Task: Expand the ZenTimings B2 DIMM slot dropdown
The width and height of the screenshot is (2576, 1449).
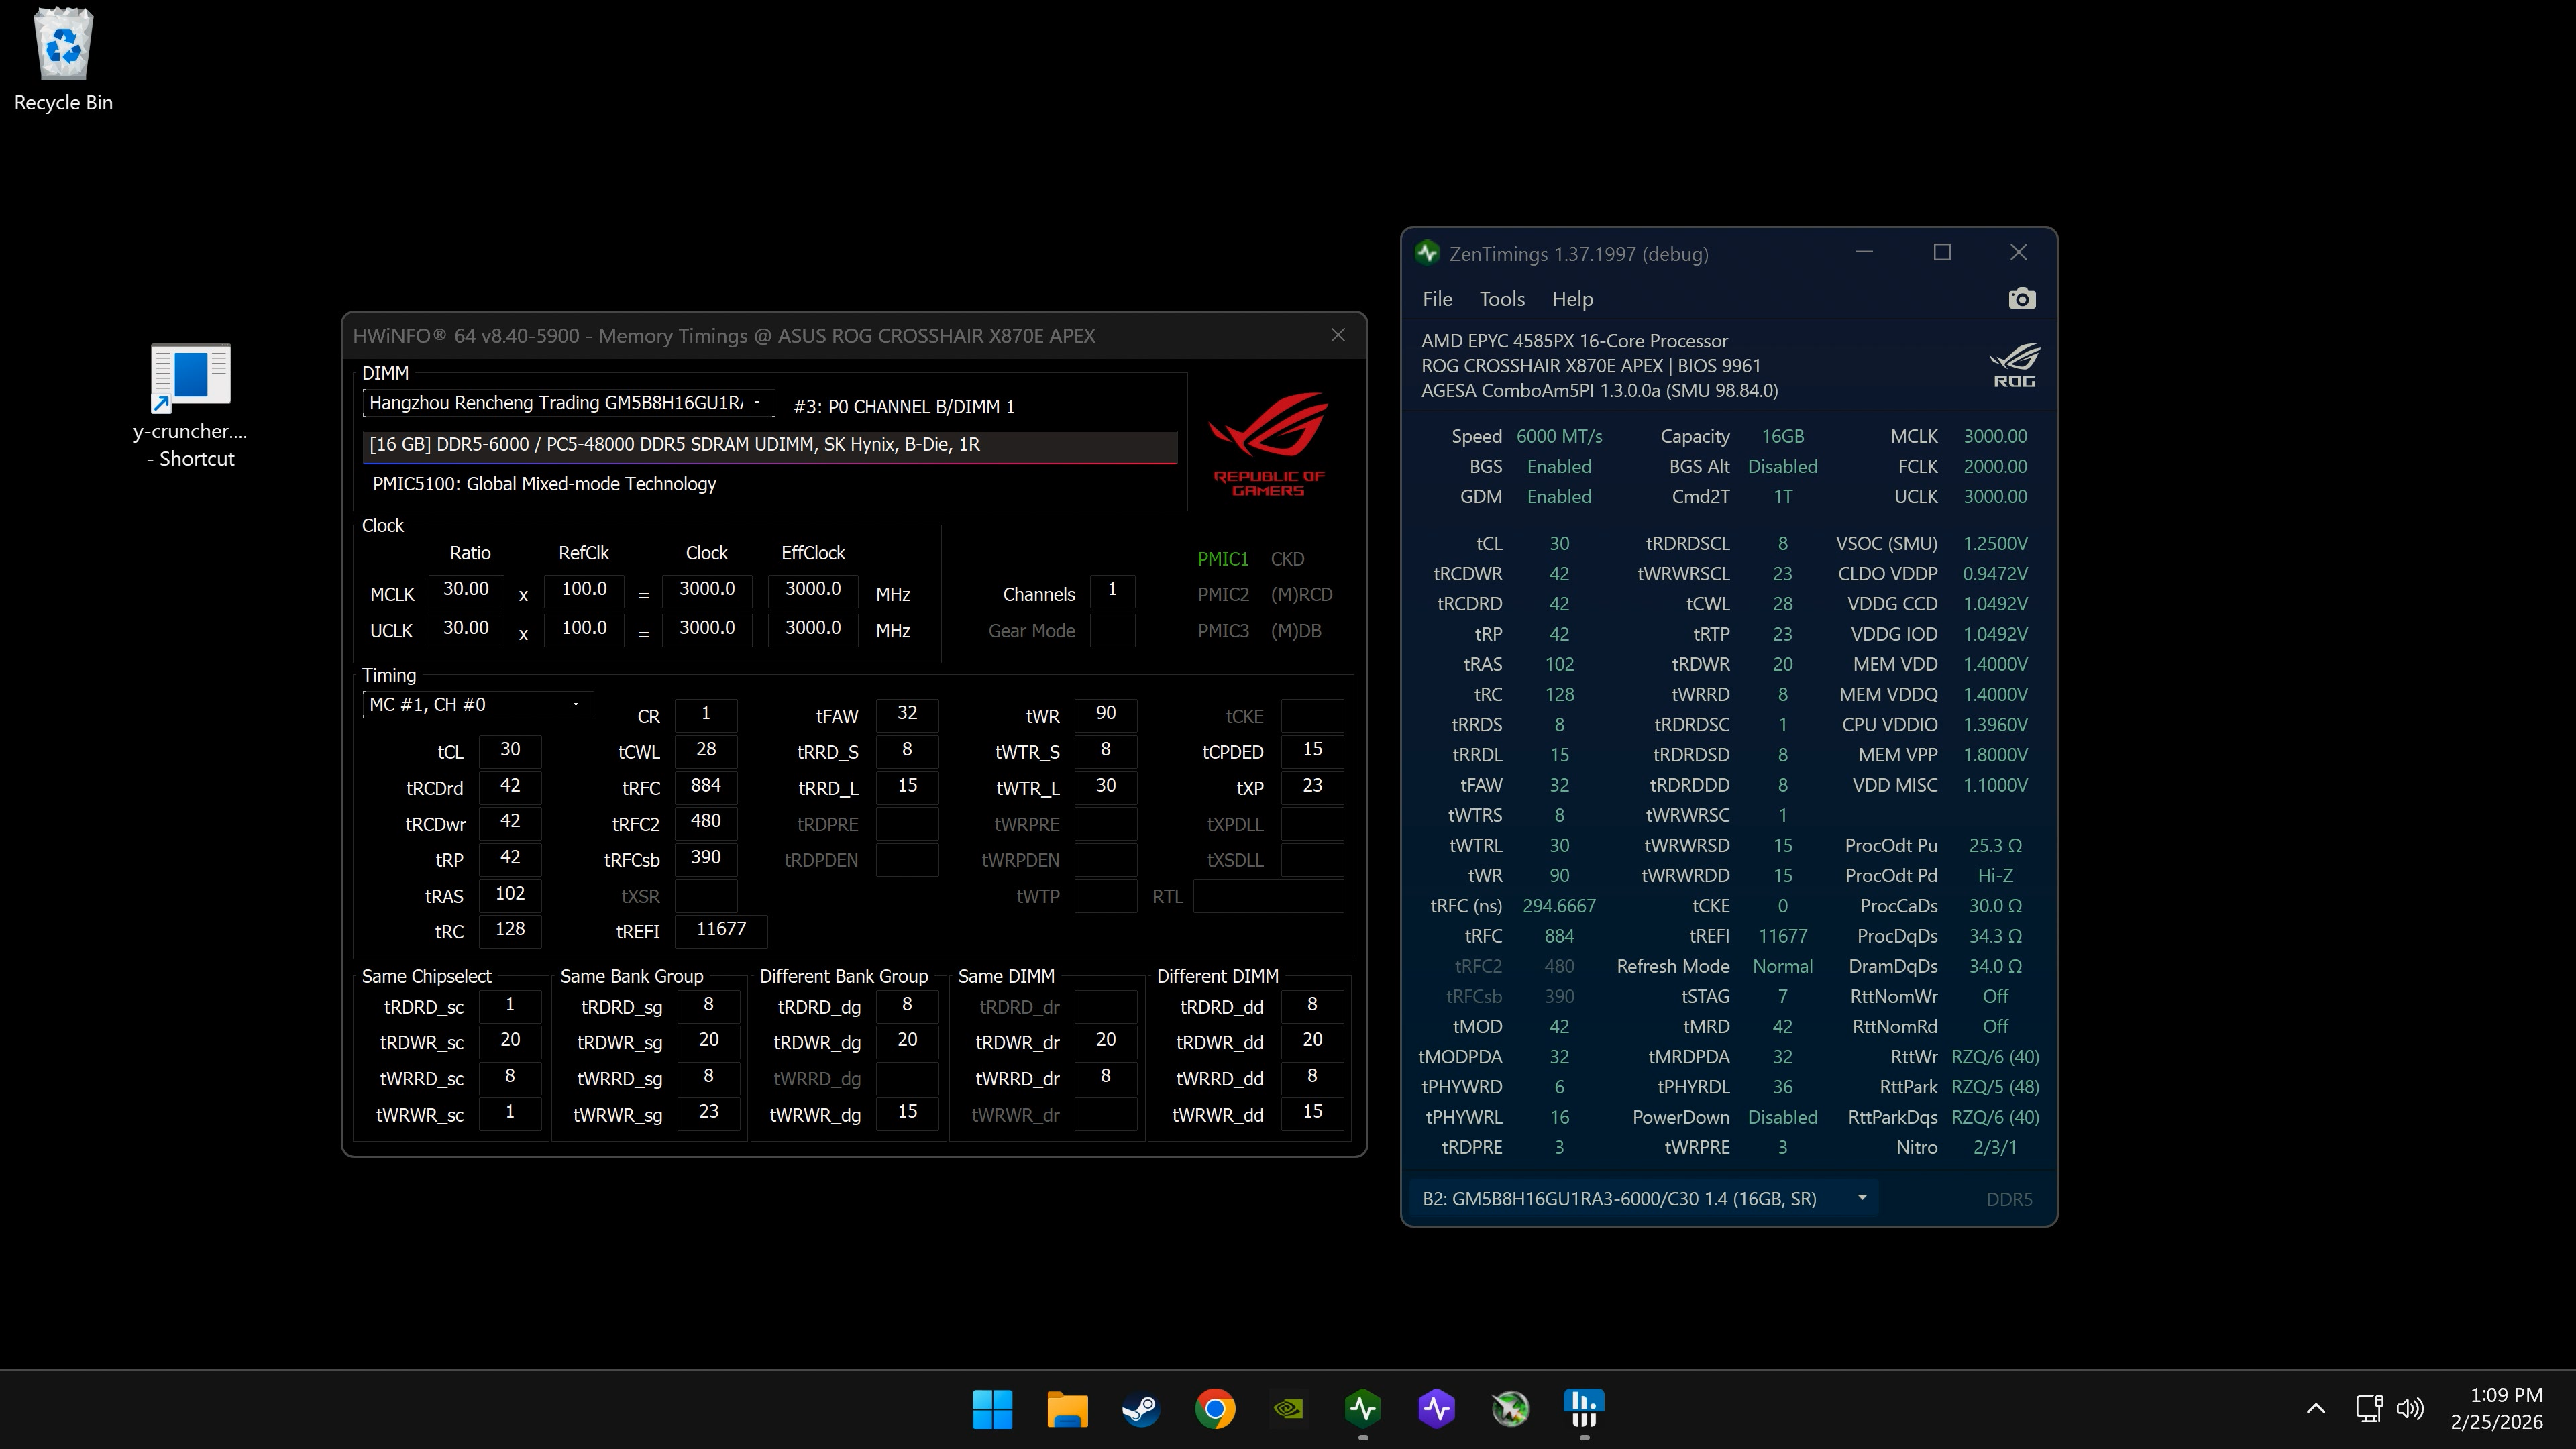Action: [1643, 1199]
